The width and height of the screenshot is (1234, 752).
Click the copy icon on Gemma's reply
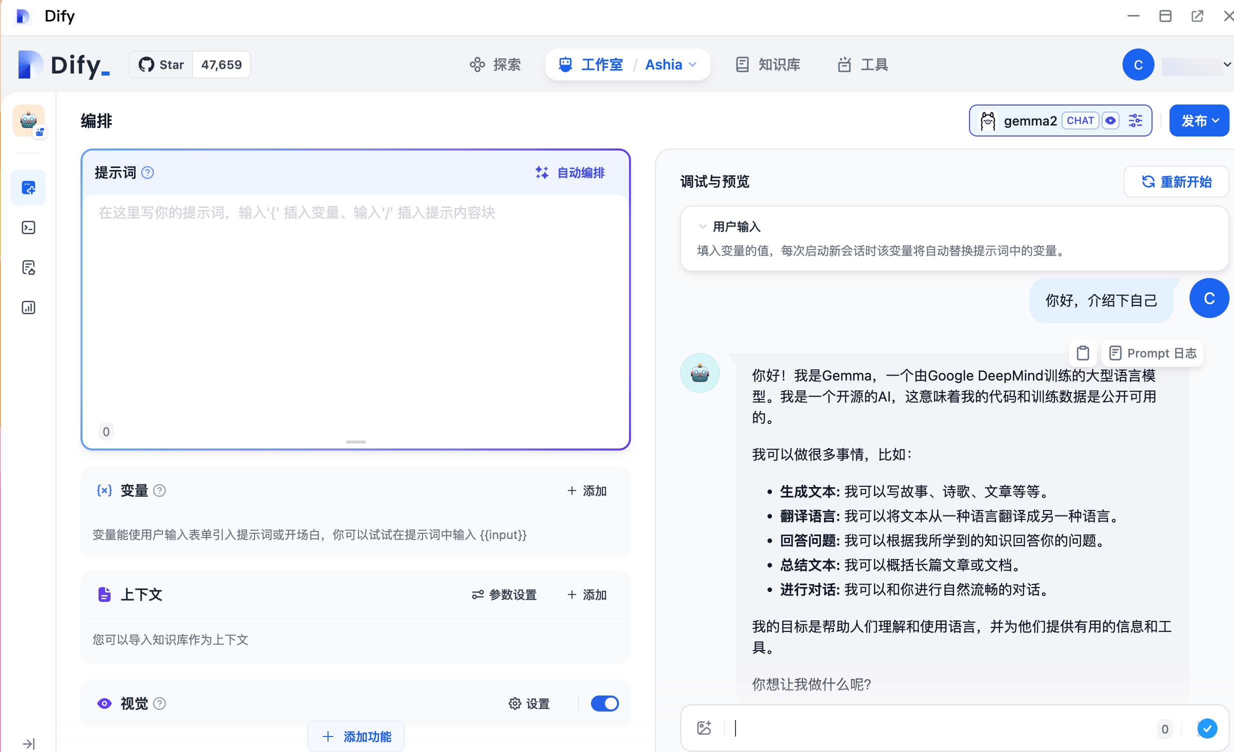pyautogui.click(x=1083, y=352)
